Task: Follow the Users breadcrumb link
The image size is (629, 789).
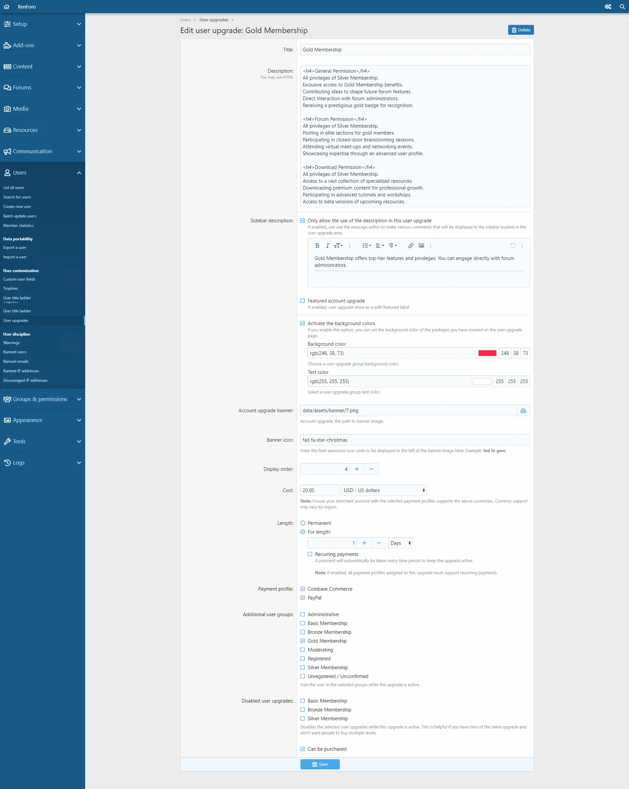Action: 185,20
